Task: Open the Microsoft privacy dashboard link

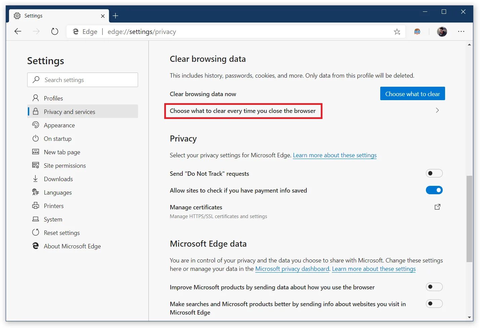Action: tap(292, 269)
